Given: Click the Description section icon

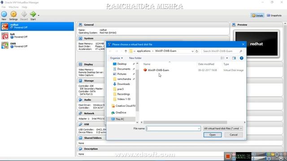Looking at the screenshot, I should pos(80,149).
